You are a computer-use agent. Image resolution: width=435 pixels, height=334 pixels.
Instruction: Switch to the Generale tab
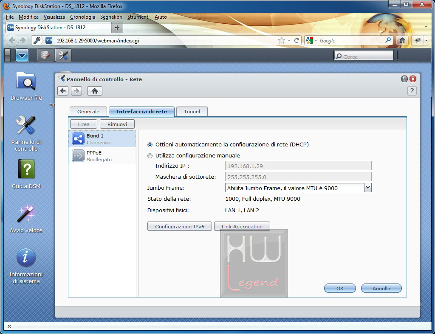tap(88, 112)
